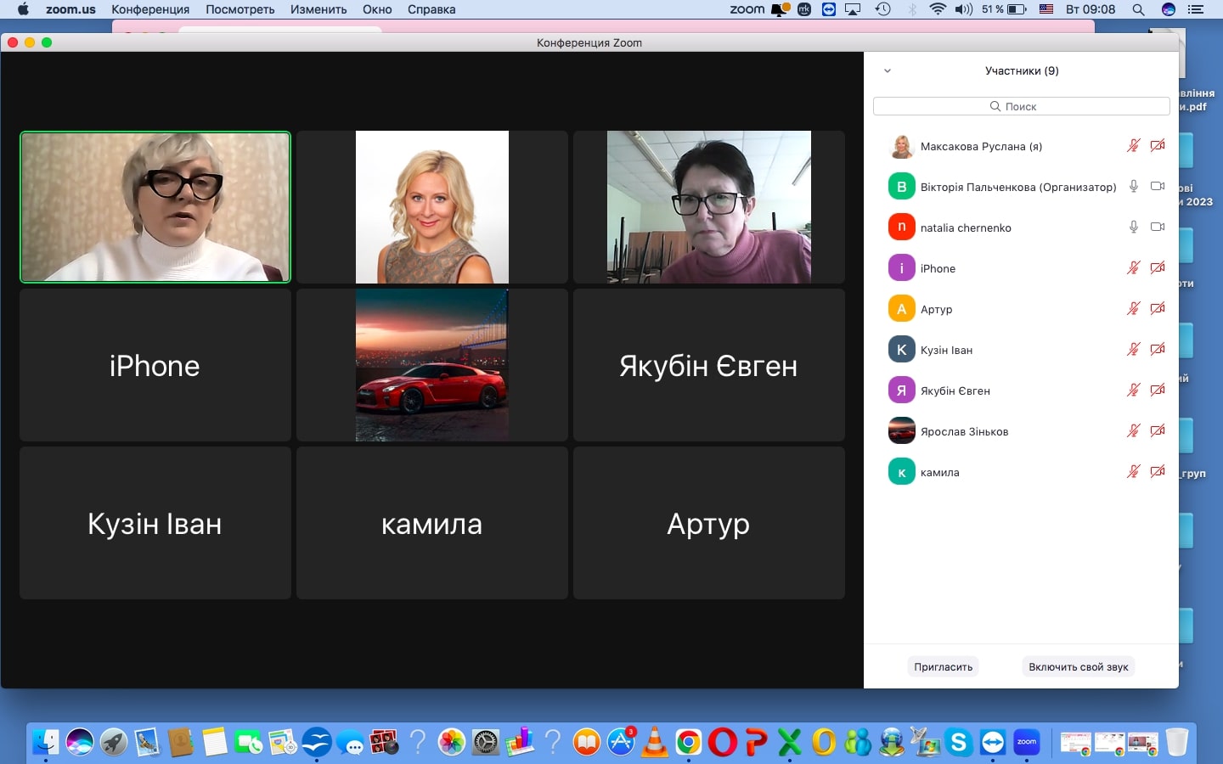Viewport: 1223px width, 764px height.
Task: Click the camera icon next to natalia chernenko
Action: tap(1158, 227)
